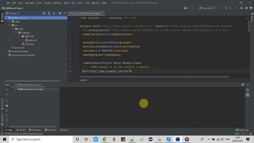Screen dimensions: 254x143
Task: Open the Edit menu
Action: (x=14, y=3)
